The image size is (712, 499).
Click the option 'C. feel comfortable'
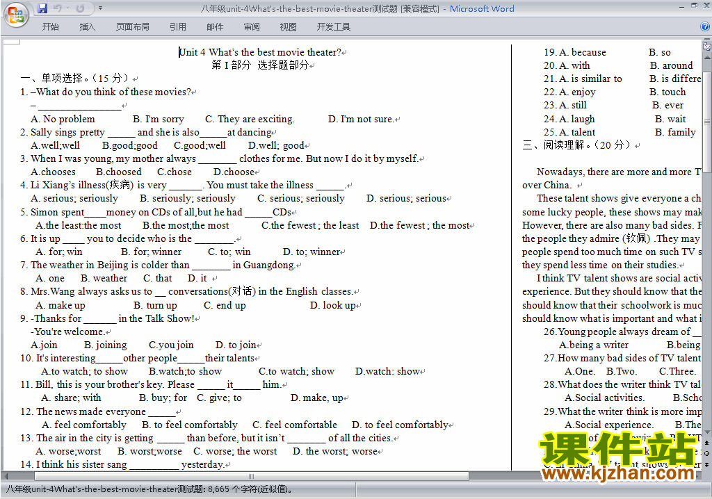point(295,425)
